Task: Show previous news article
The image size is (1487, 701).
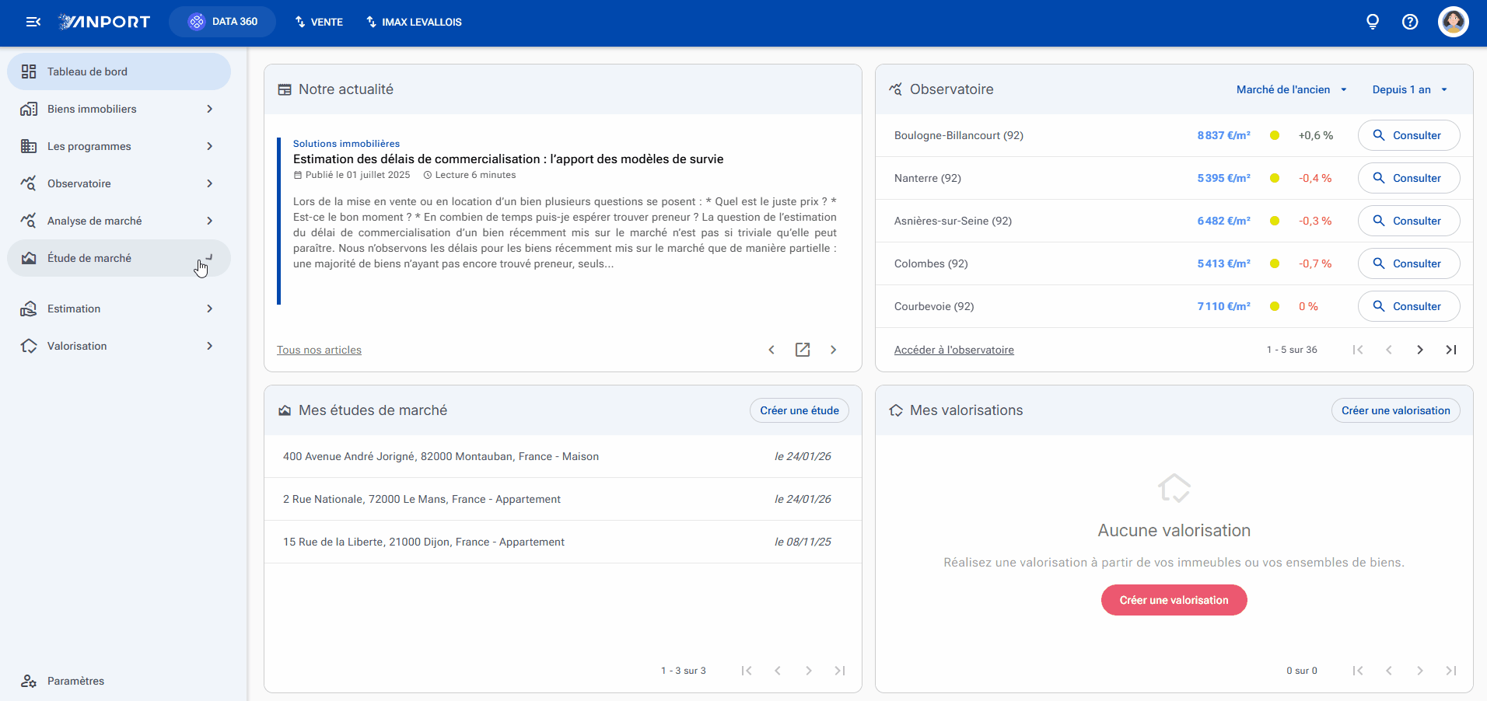Action: pos(771,350)
